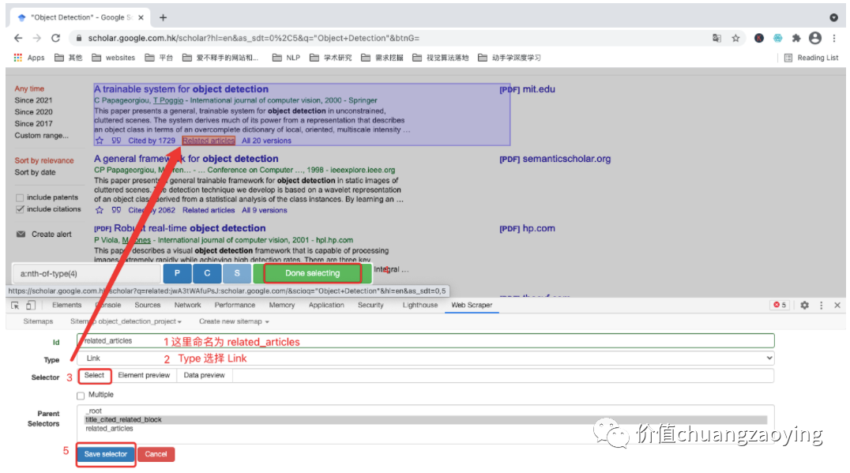Reload the Google Scholar page
850x473 pixels.
click(55, 38)
